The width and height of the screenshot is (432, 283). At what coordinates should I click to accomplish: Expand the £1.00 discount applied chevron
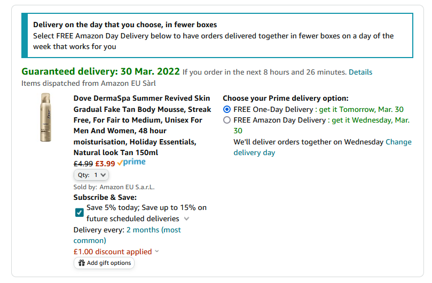[x=157, y=252]
